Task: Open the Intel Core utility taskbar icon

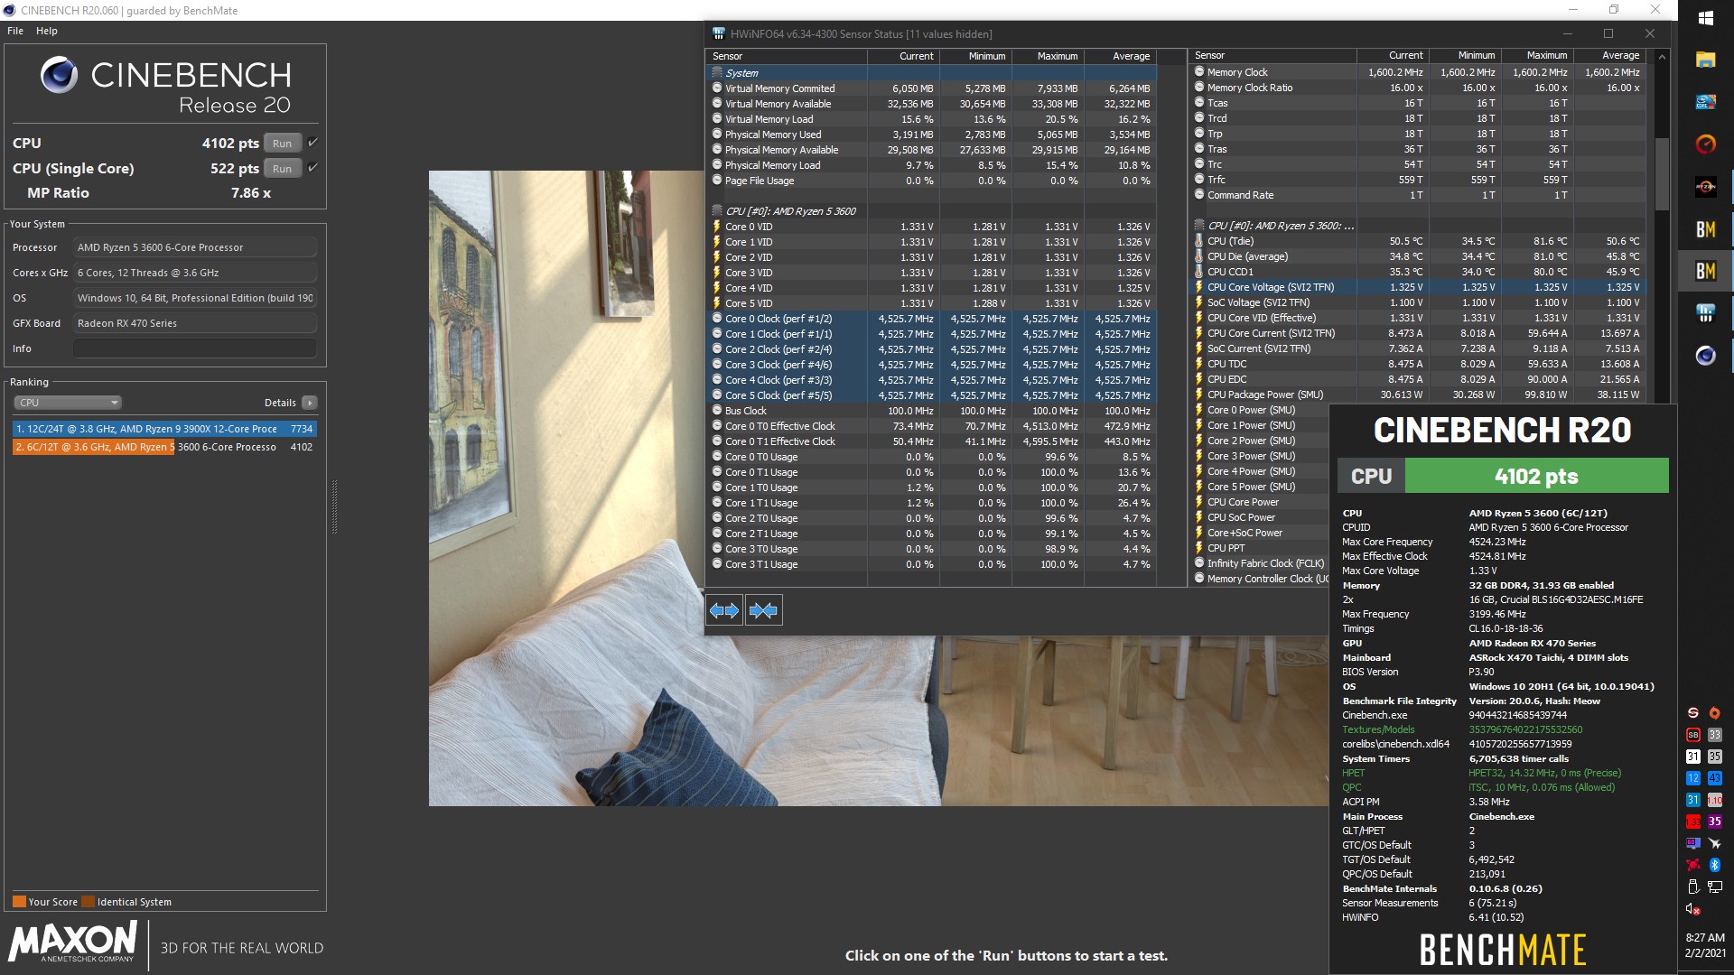Action: pos(1705,102)
